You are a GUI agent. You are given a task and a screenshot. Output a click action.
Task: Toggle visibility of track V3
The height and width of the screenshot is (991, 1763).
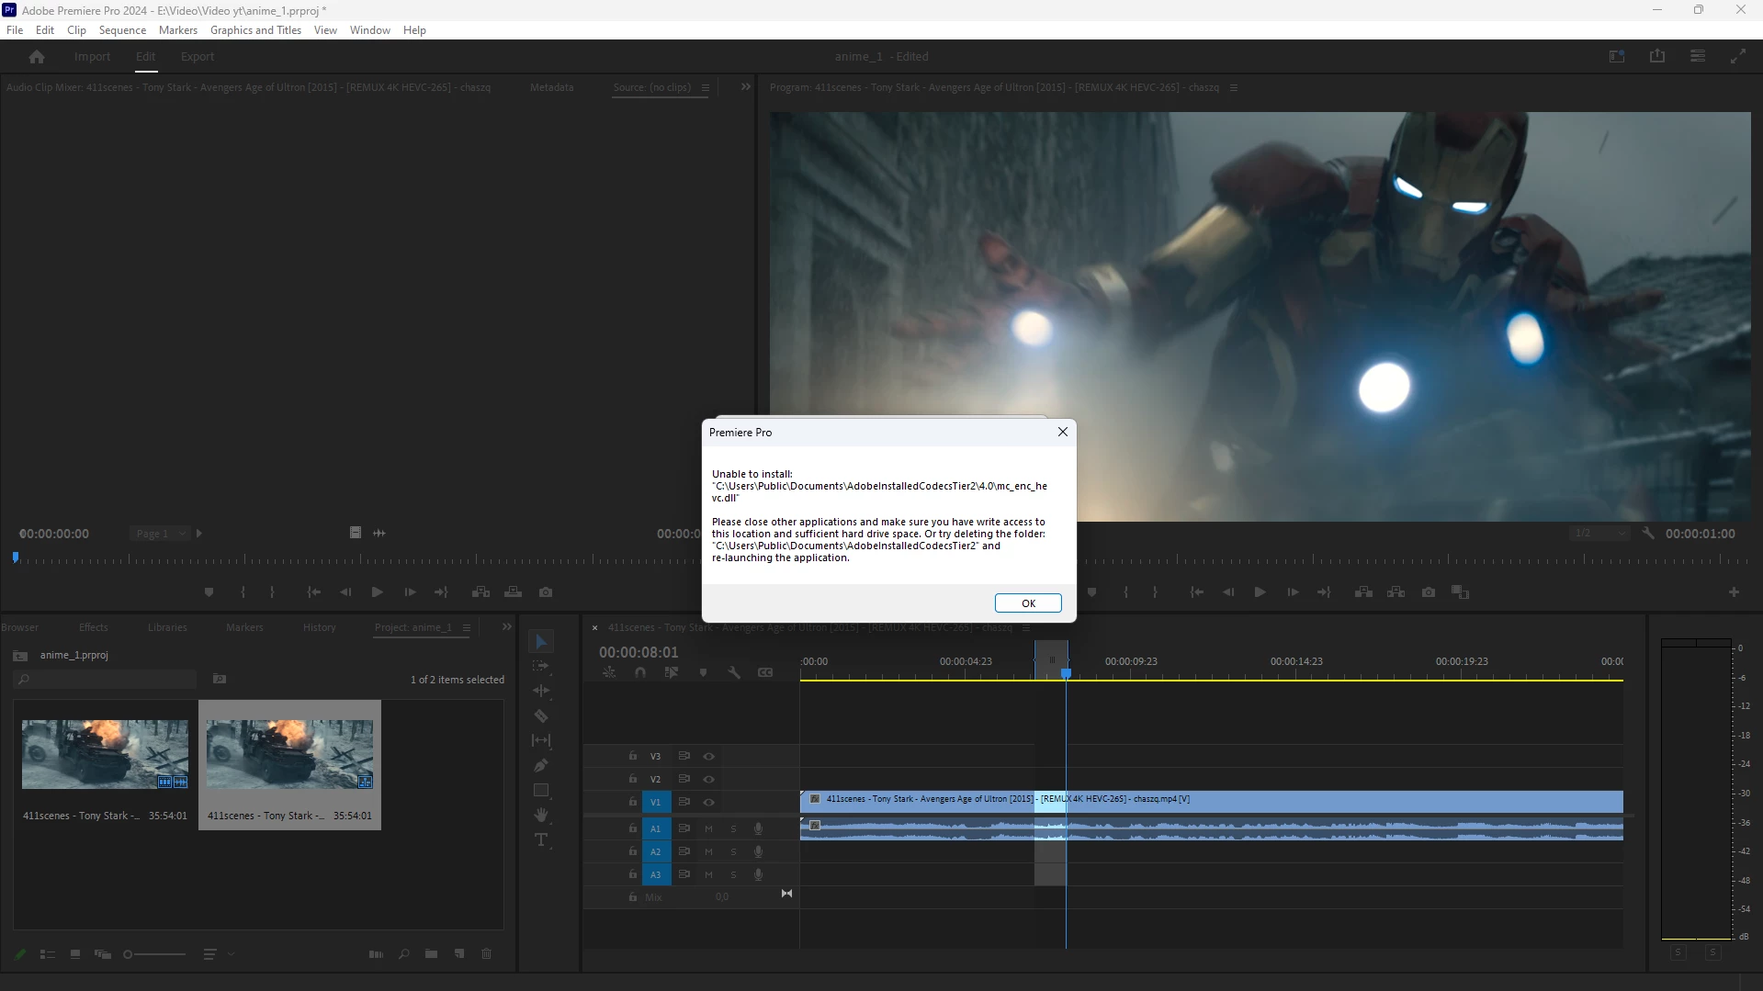pos(708,757)
